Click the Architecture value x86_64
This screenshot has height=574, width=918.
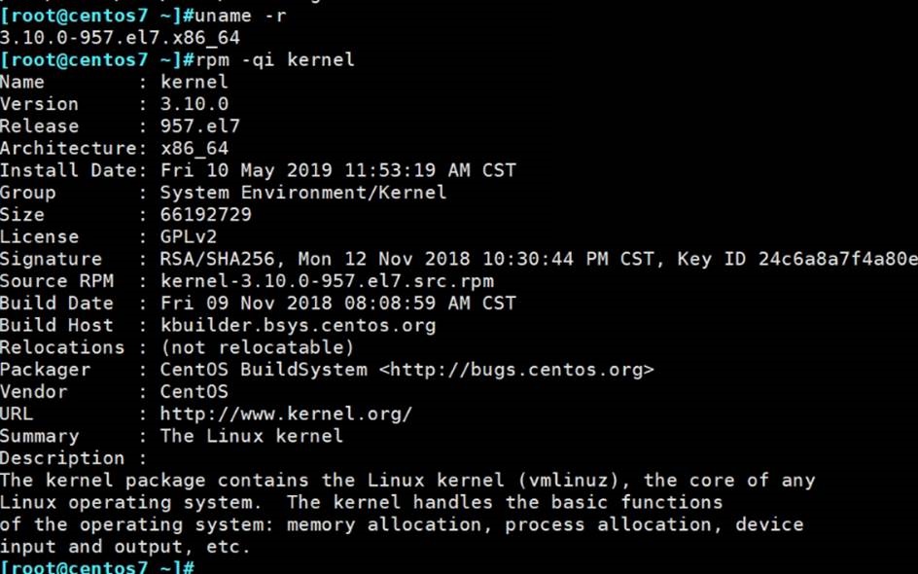pyautogui.click(x=194, y=148)
